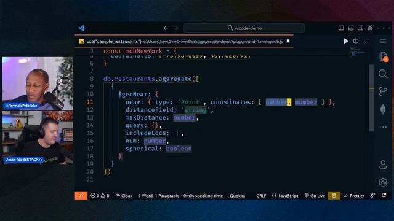Click line number 8 in gutter

[92, 79]
